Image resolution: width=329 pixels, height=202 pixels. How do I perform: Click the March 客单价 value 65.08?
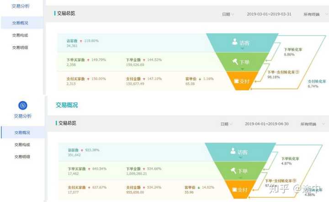pos(190,84)
